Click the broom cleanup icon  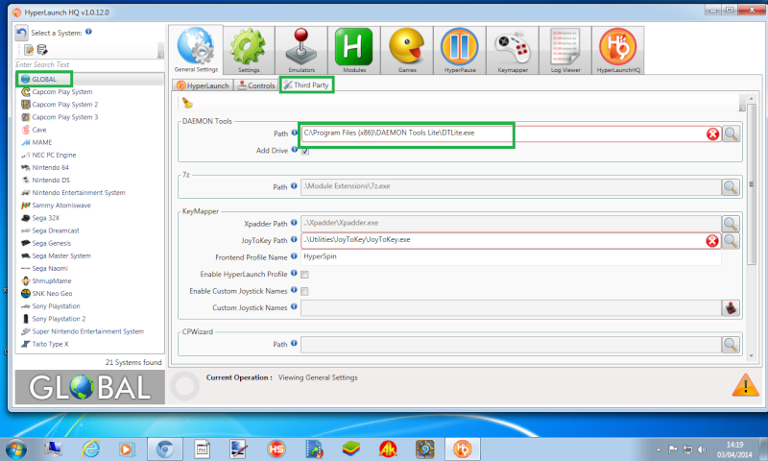click(187, 103)
